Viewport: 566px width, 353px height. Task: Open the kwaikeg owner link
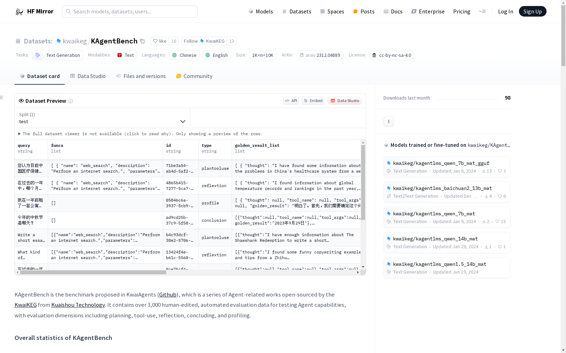[75, 41]
